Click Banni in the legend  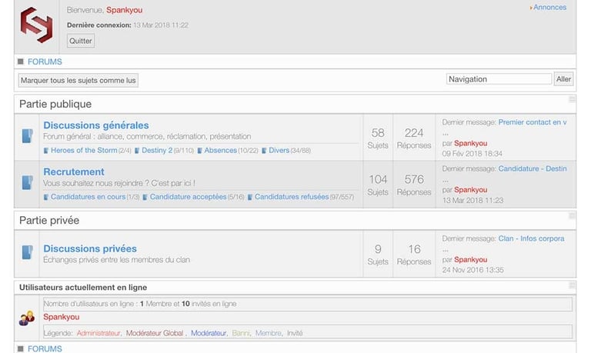[x=240, y=333]
